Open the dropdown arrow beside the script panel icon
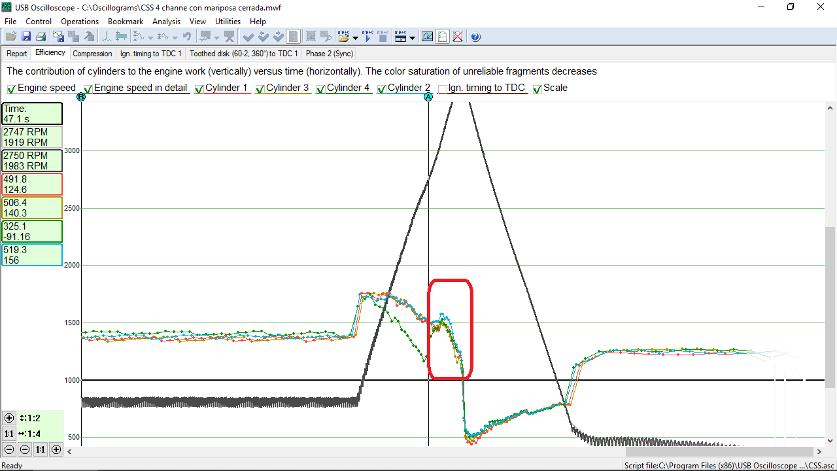The height and width of the screenshot is (471, 837). point(412,37)
